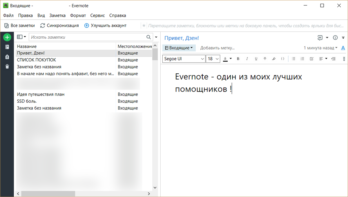The height and width of the screenshot is (197, 348).
Task: Open more note actions dropdown arrow
Action: pos(343,38)
